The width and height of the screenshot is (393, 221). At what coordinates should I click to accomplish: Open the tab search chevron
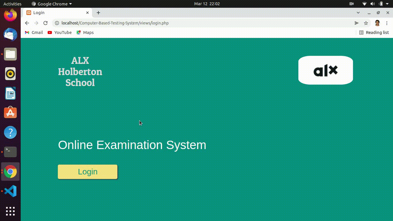tap(358, 13)
